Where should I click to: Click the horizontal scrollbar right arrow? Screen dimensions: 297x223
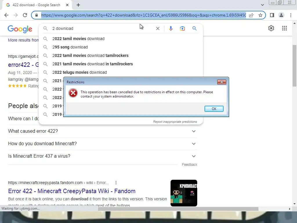coord(289,209)
